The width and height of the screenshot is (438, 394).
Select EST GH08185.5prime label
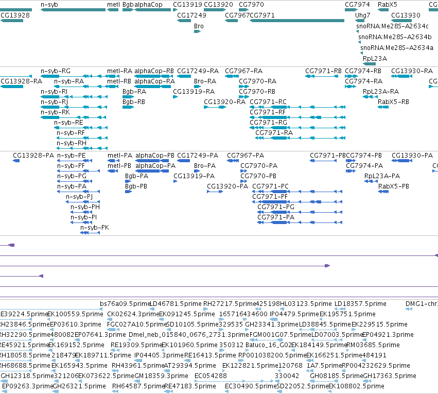(x=336, y=376)
